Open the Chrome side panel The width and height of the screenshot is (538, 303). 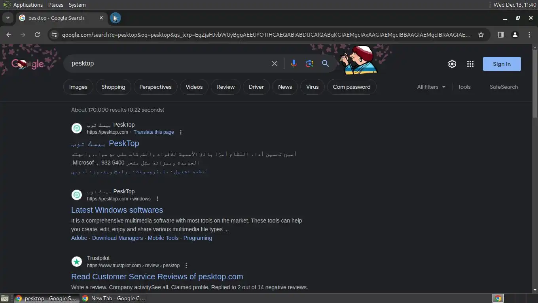501,35
